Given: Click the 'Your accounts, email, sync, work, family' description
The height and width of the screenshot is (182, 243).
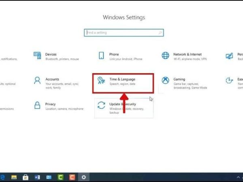Looking at the screenshot, I should (x=62, y=86).
